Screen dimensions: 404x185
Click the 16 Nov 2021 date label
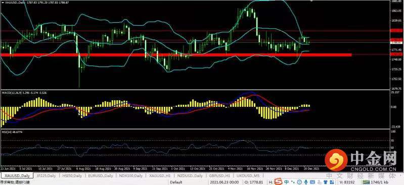(x=255, y=169)
